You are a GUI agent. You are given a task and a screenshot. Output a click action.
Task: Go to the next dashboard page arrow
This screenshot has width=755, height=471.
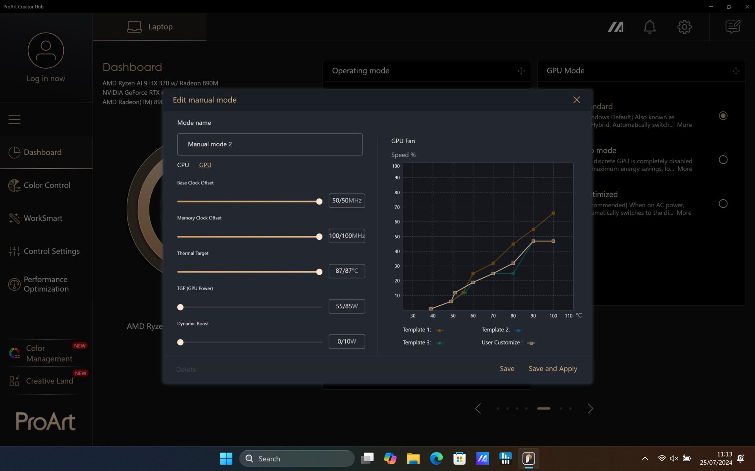(x=590, y=409)
